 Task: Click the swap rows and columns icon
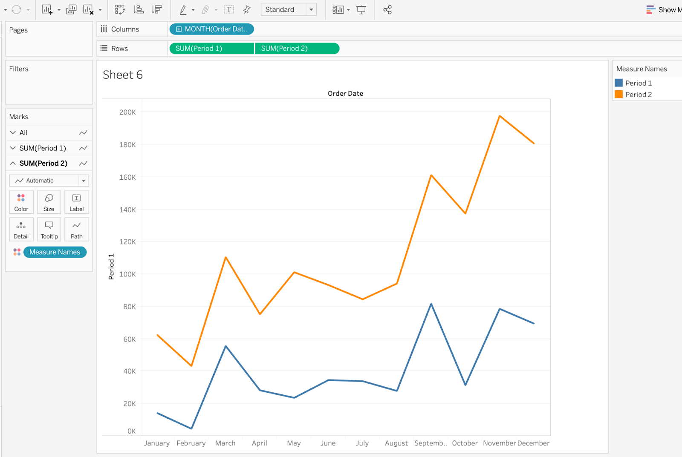pos(120,9)
